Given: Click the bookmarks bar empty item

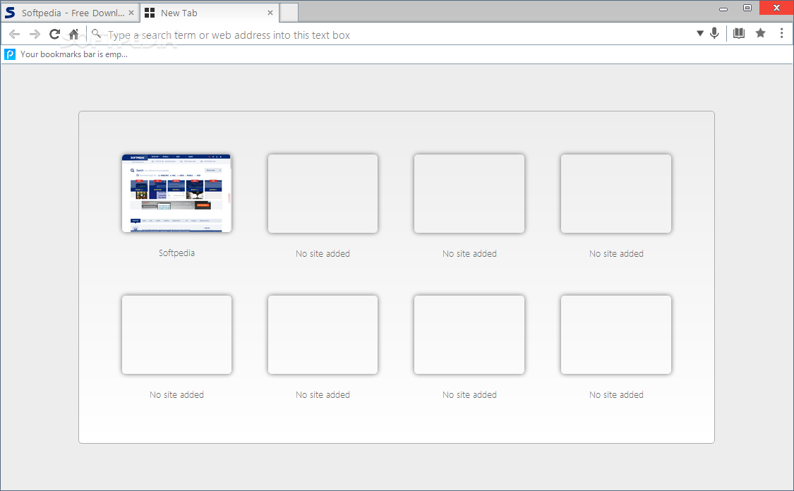Looking at the screenshot, I should coord(66,54).
